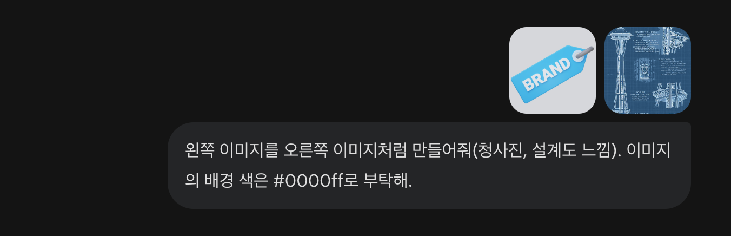
Task: Click the phrase 배경 색은 in the message
Action: point(236,180)
